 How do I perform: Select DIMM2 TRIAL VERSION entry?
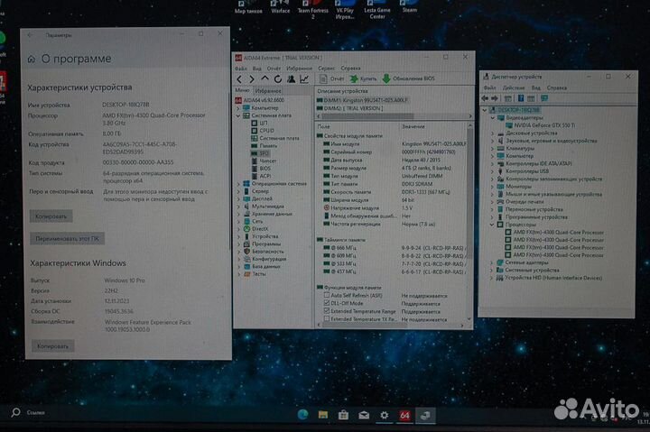coord(350,108)
